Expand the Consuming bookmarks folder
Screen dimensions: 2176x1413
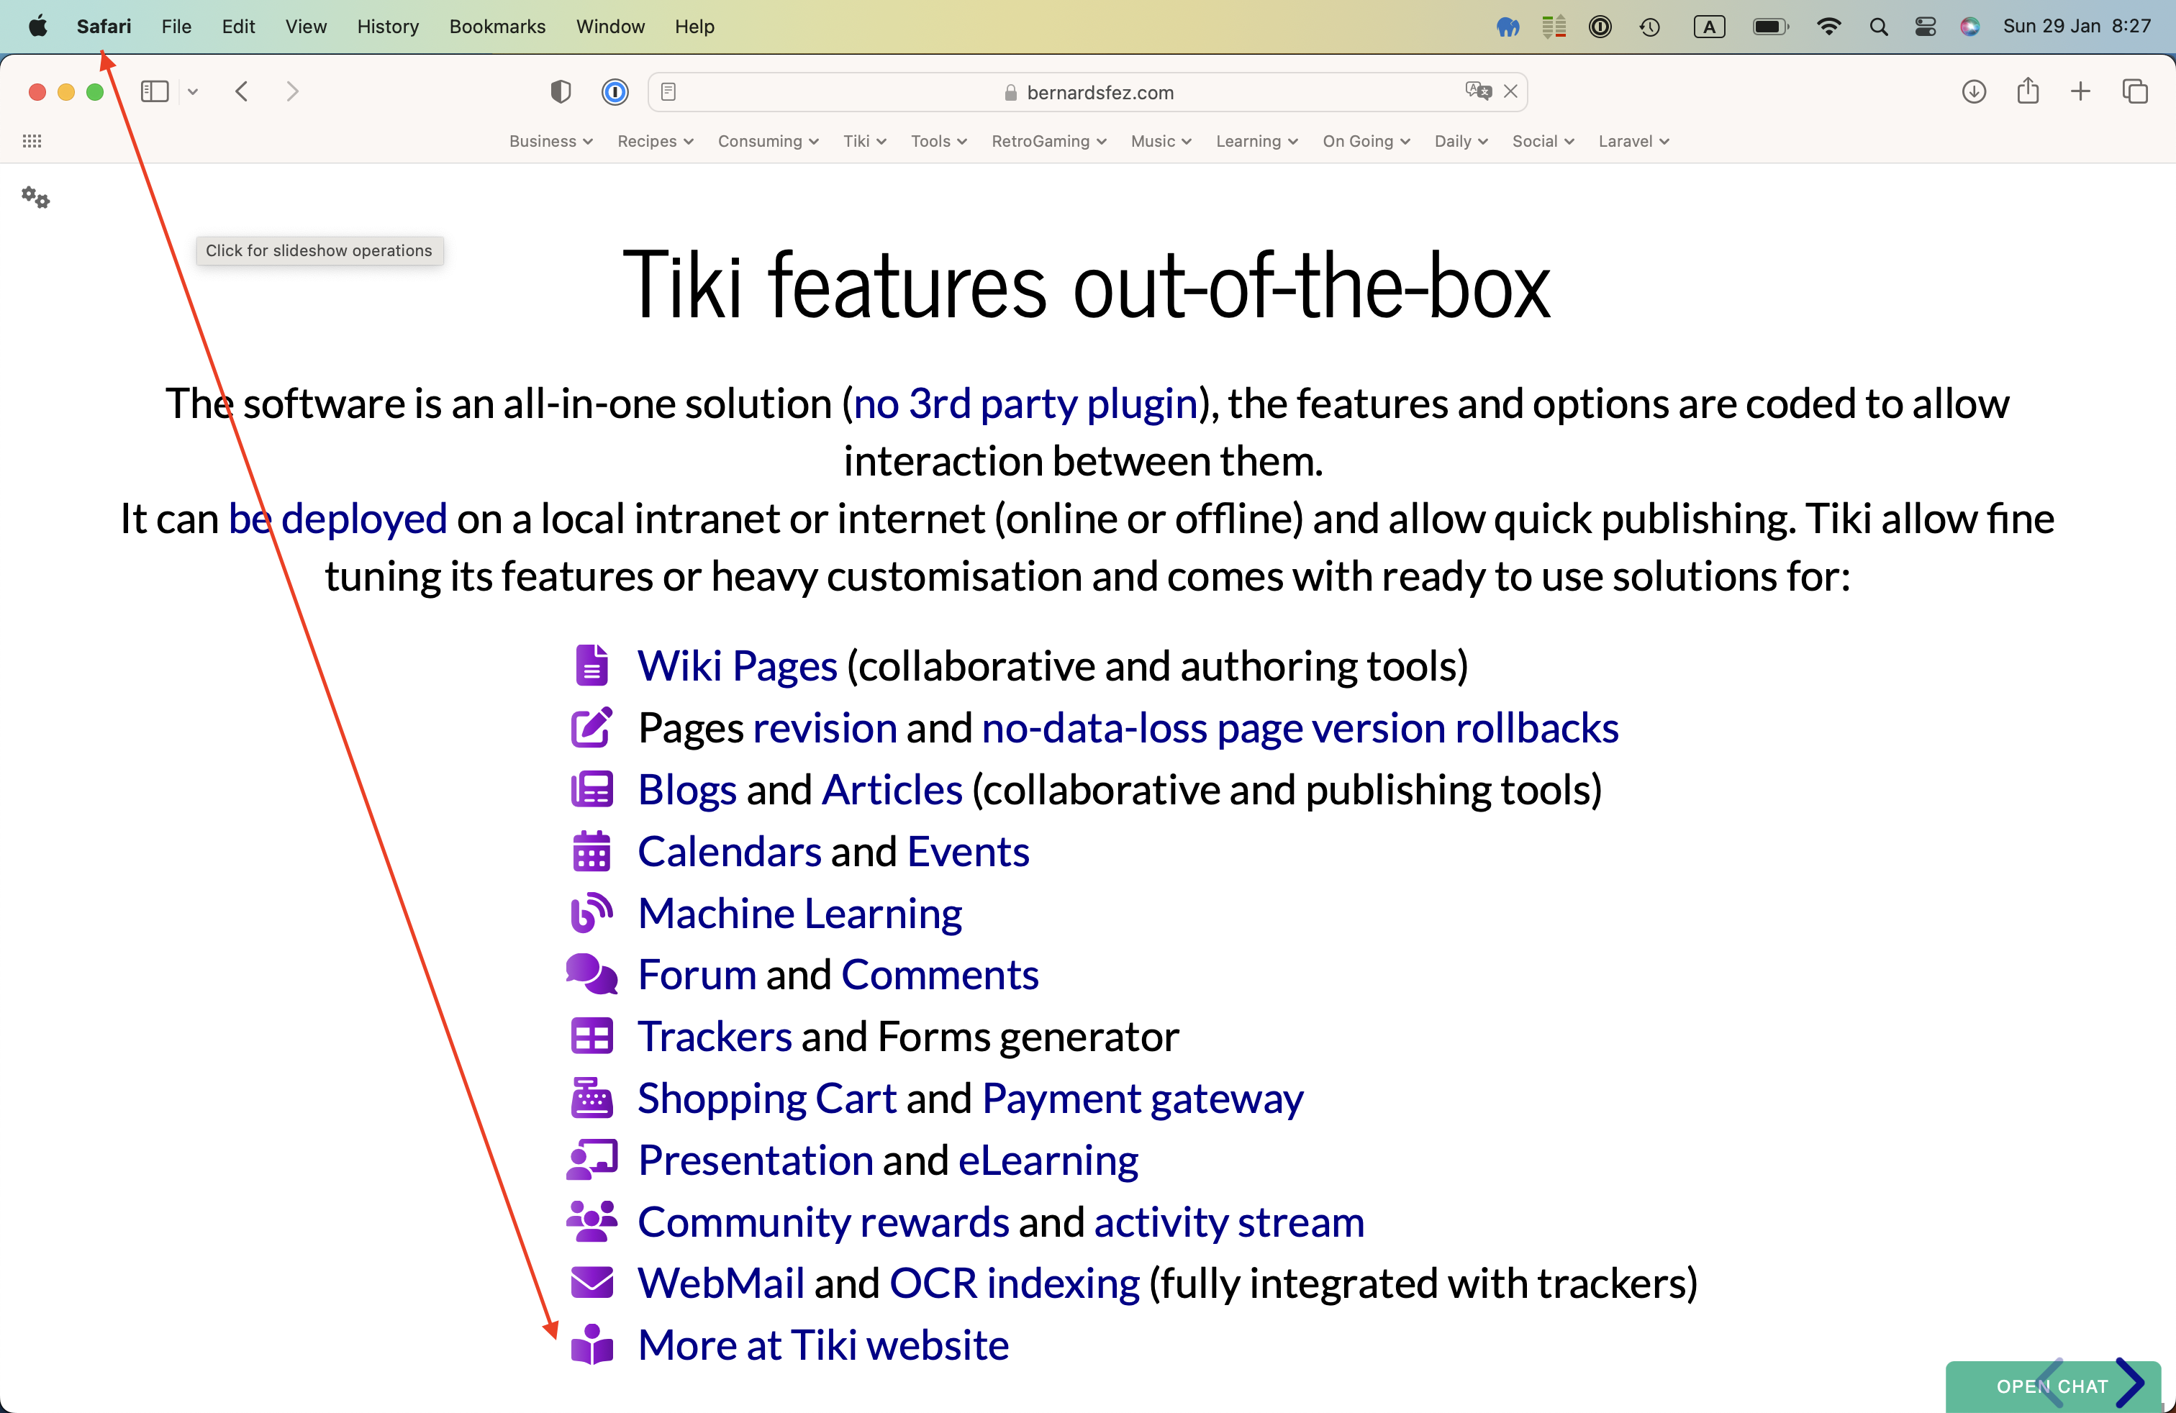[768, 141]
